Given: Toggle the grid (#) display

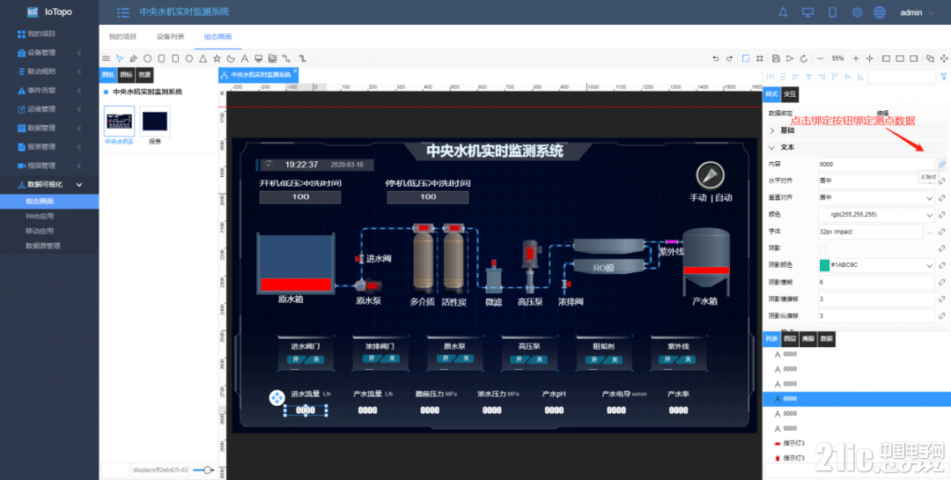Looking at the screenshot, I should pyautogui.click(x=760, y=58).
